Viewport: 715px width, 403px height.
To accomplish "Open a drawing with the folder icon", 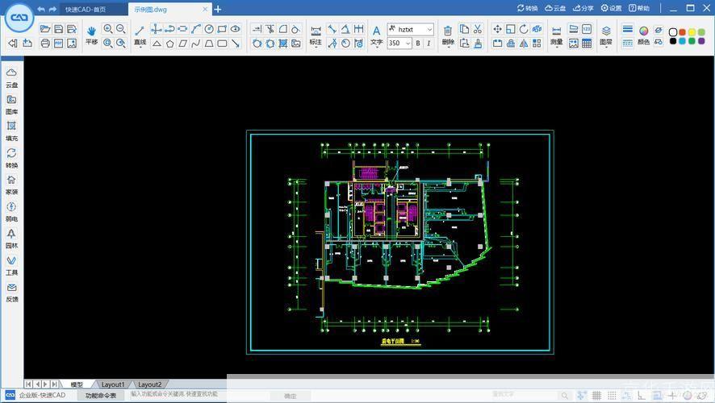I will pos(45,29).
